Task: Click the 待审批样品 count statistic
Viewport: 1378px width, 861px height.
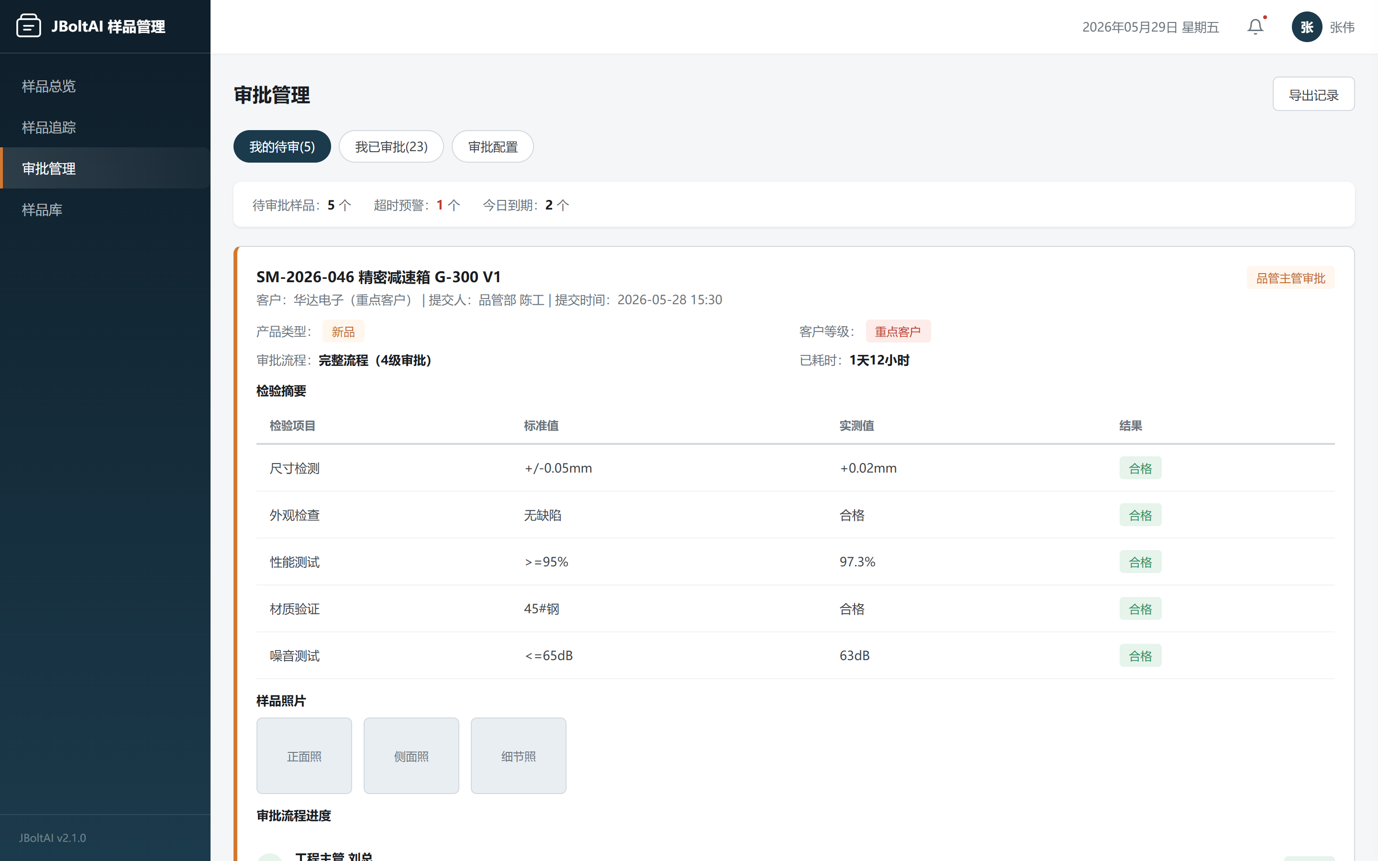Action: coord(302,205)
